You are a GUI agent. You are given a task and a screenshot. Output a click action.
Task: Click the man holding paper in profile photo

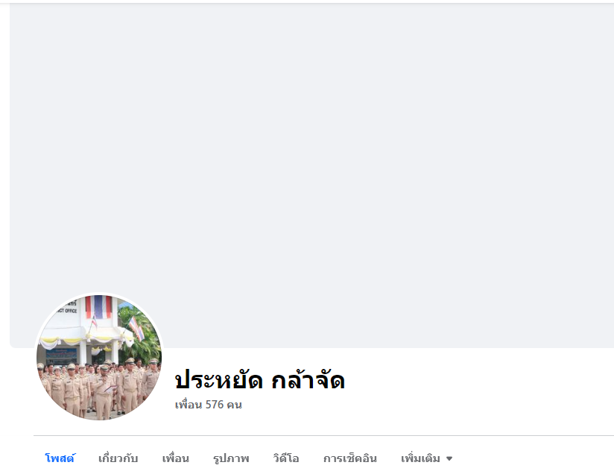tap(104, 392)
